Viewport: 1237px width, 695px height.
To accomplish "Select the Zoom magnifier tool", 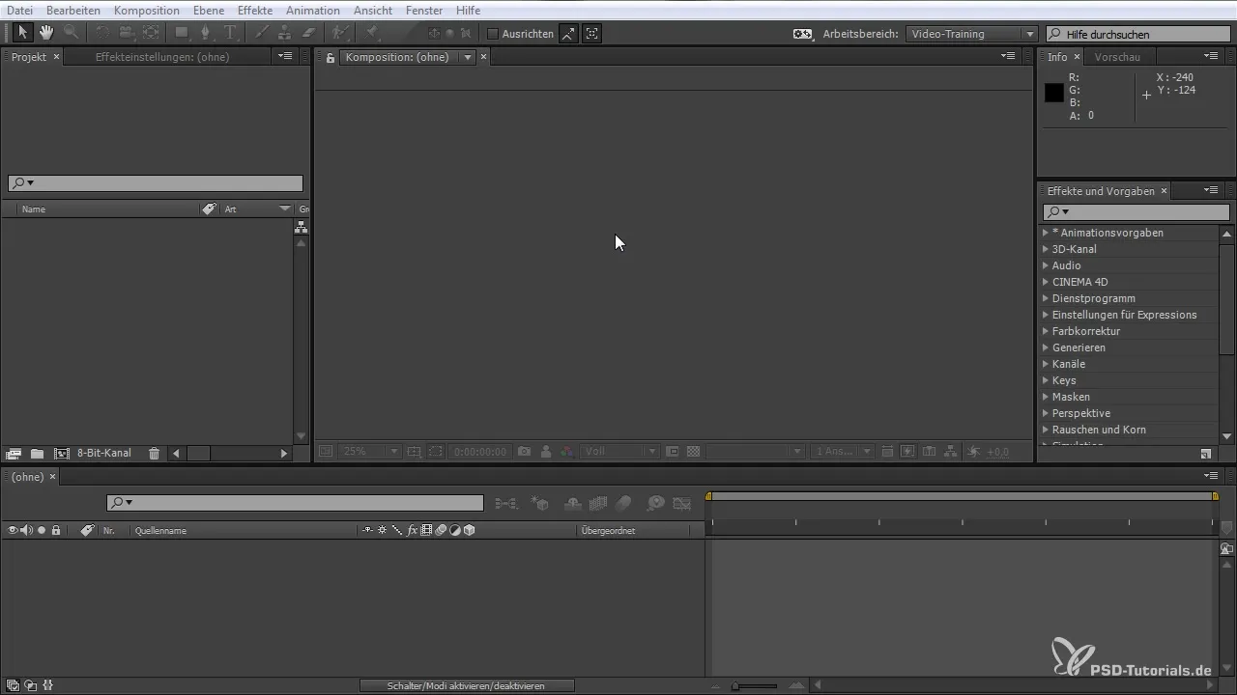I will (71, 33).
